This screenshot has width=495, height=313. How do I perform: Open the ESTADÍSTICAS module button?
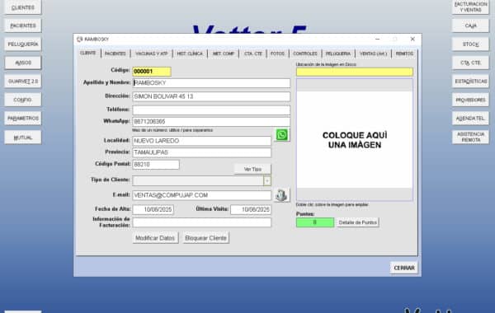(471, 82)
